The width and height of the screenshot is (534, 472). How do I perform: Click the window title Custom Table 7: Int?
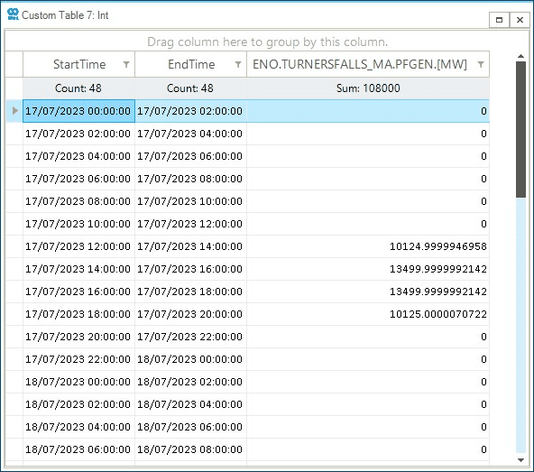point(65,15)
